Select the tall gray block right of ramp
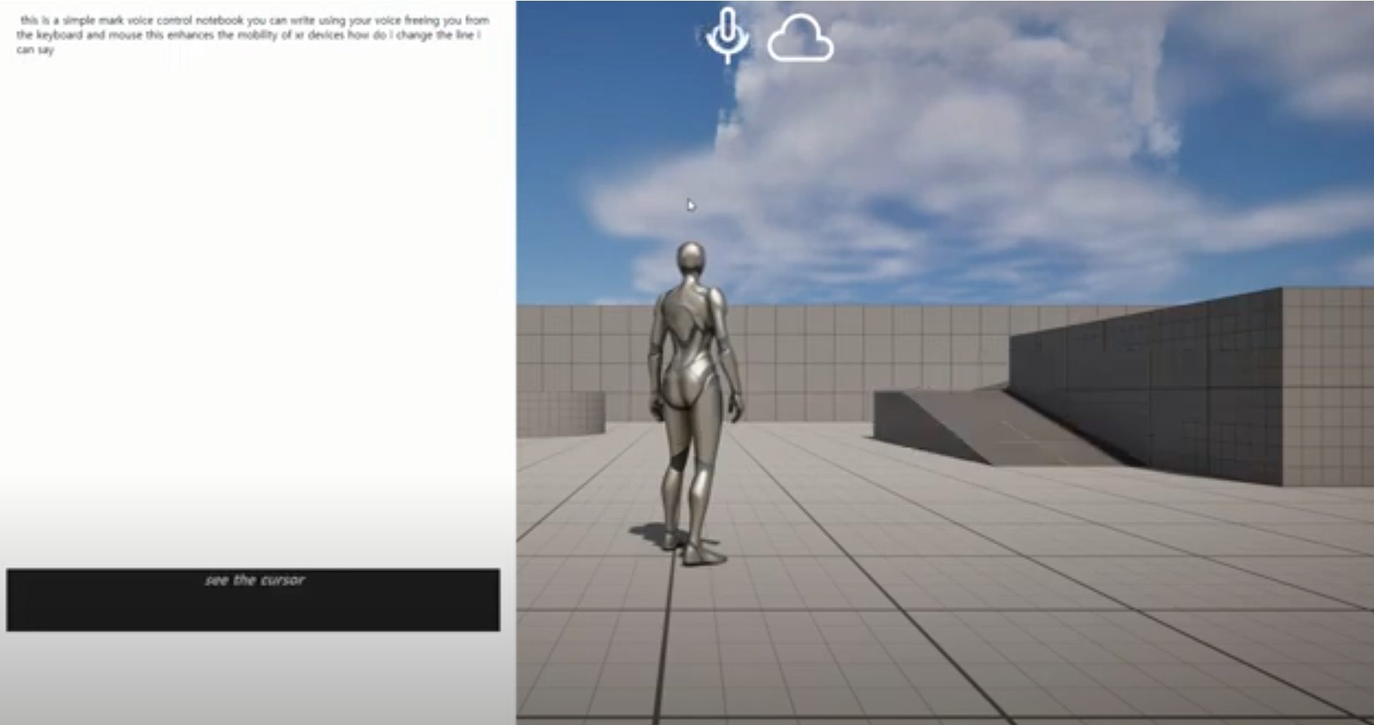 pos(1168,387)
